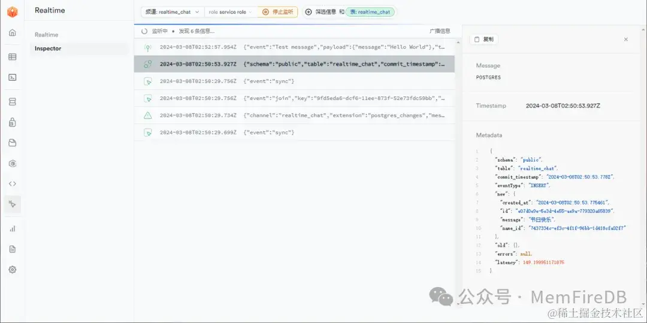The image size is (647, 323).
Task: Select the join event key row
Action: [294, 99]
